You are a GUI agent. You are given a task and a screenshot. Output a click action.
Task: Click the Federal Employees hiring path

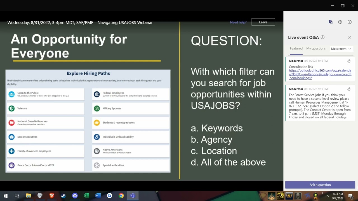(131, 94)
